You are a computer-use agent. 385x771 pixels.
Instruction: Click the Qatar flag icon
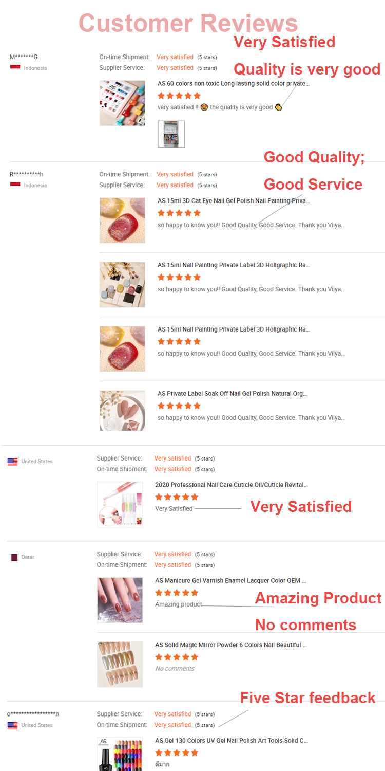point(14,557)
